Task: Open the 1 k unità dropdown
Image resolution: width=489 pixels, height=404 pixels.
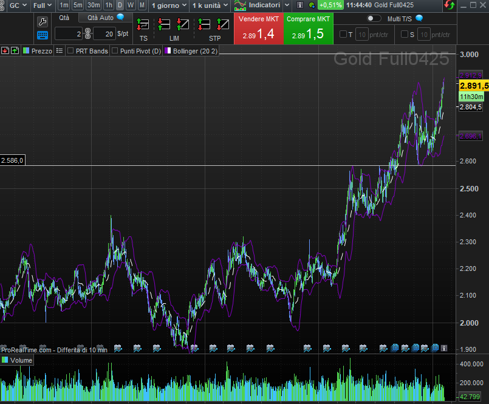Action: pos(210,5)
